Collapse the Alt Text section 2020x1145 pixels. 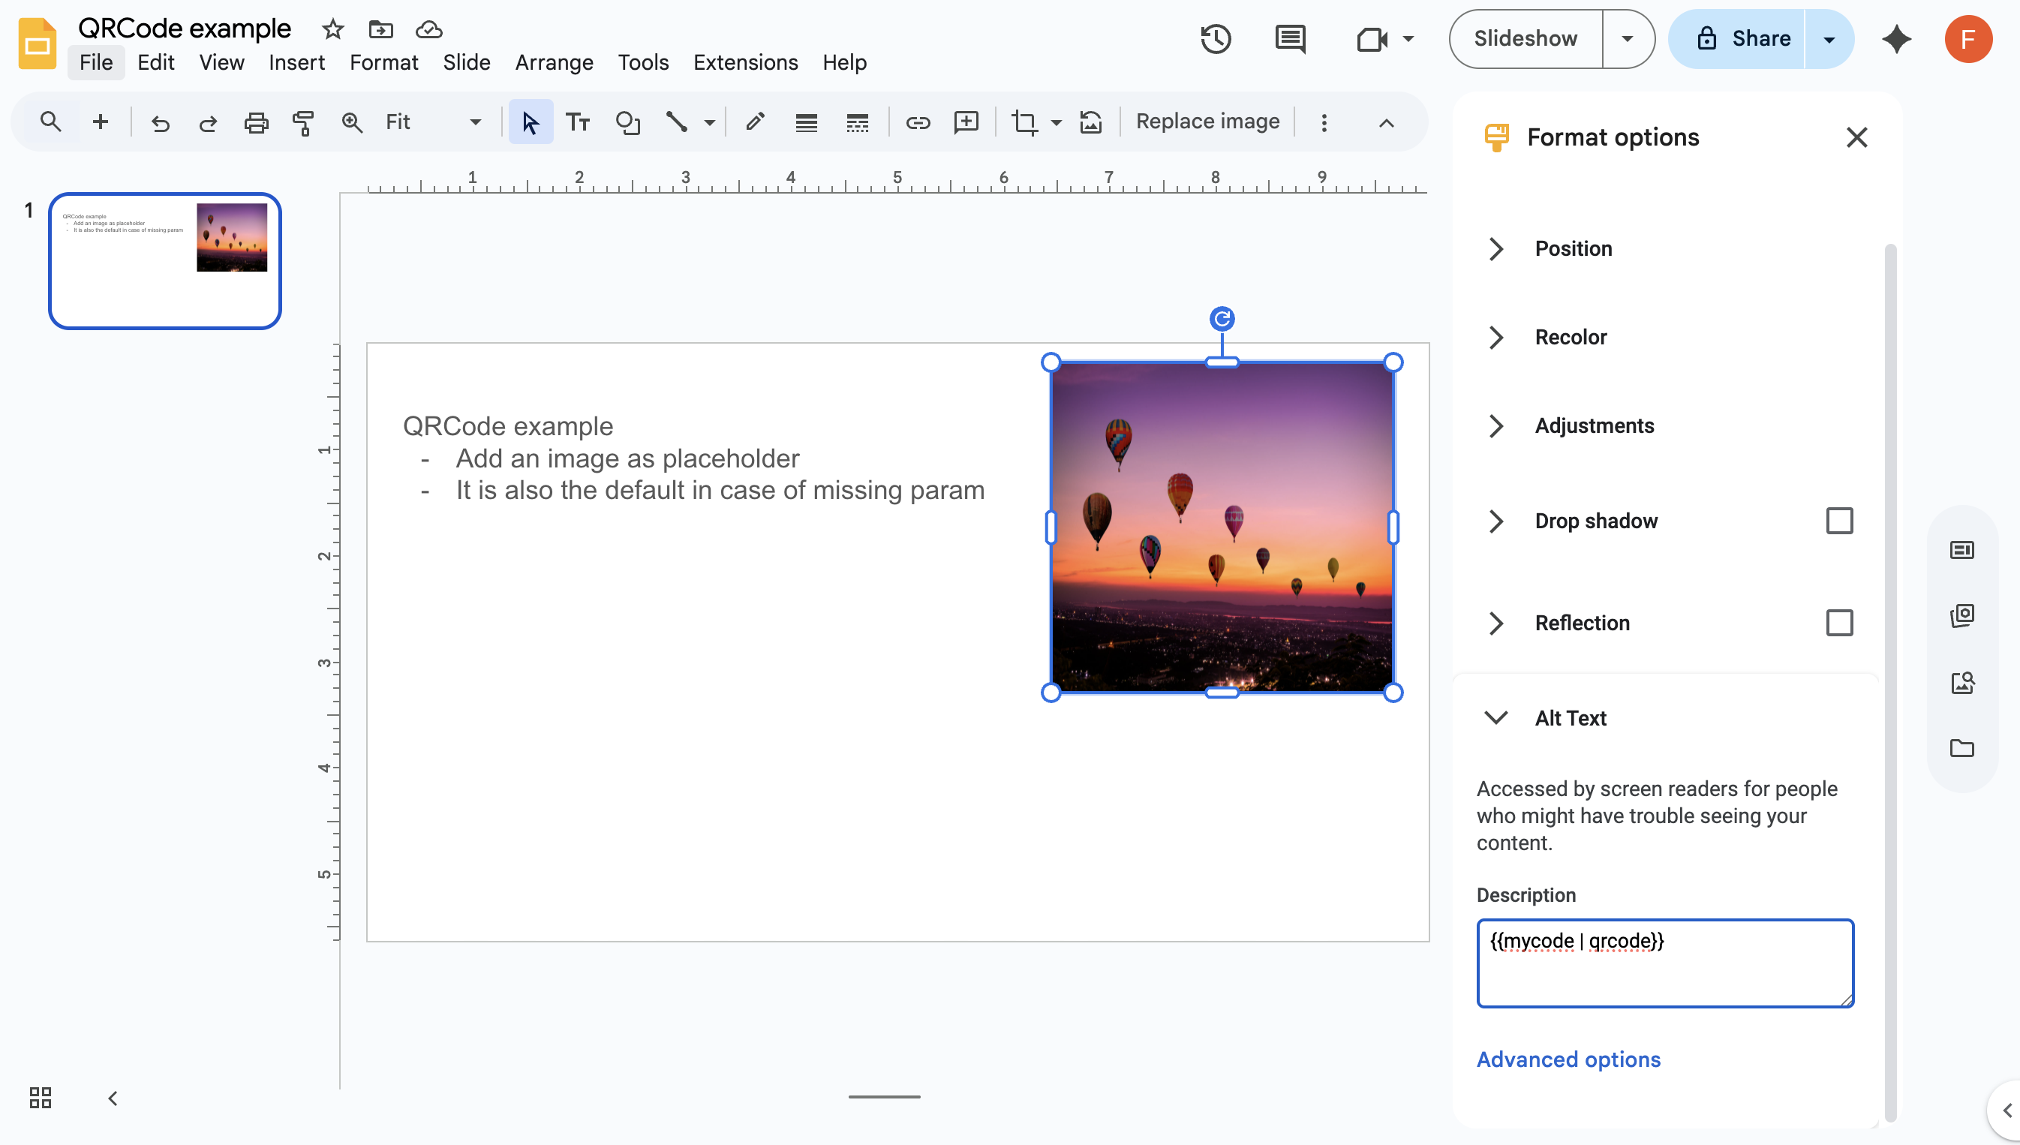tap(1495, 717)
